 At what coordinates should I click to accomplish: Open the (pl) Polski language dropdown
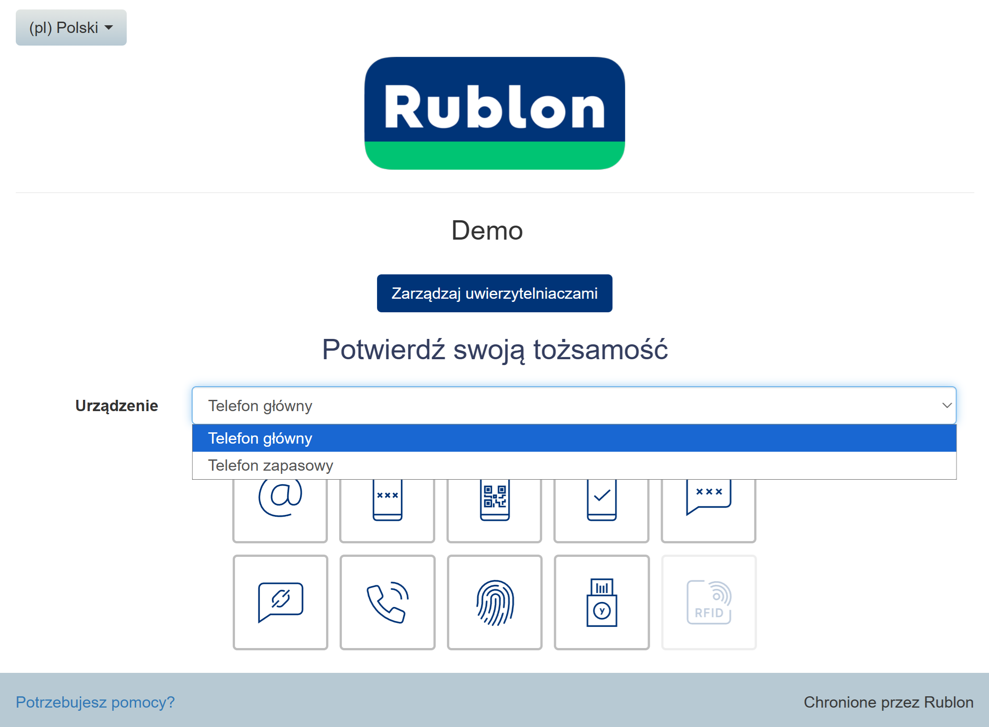tap(71, 28)
